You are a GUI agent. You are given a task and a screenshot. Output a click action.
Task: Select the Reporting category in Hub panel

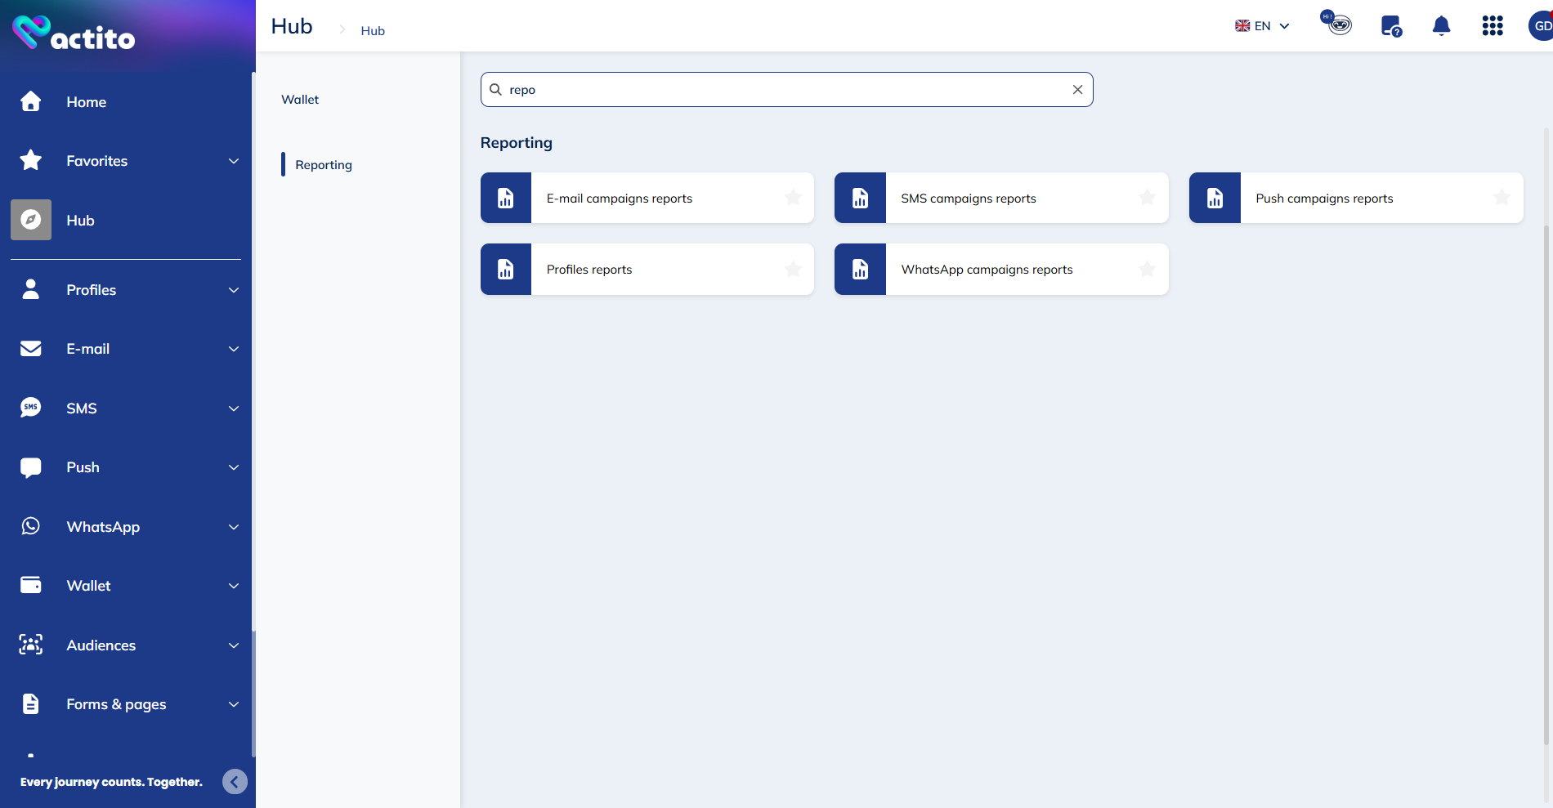(x=324, y=165)
